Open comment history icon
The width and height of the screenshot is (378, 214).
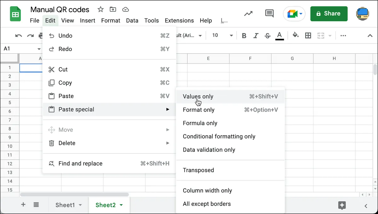269,14
